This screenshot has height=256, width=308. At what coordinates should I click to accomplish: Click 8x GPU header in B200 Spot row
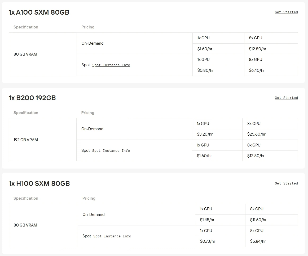[x=254, y=145]
